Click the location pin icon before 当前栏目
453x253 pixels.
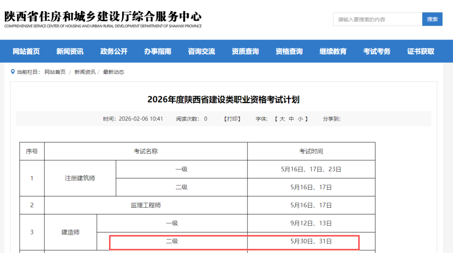point(13,72)
